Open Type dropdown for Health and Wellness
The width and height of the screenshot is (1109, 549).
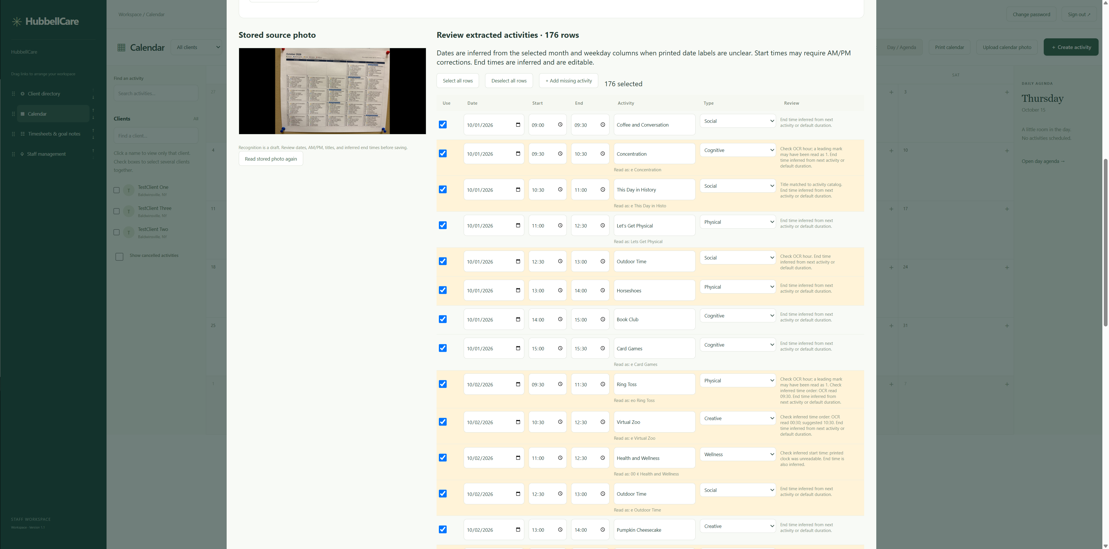(737, 454)
